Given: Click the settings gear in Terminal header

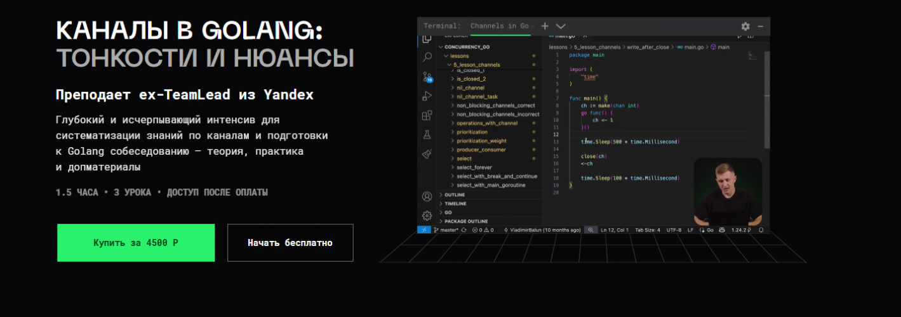Looking at the screenshot, I should click(745, 27).
